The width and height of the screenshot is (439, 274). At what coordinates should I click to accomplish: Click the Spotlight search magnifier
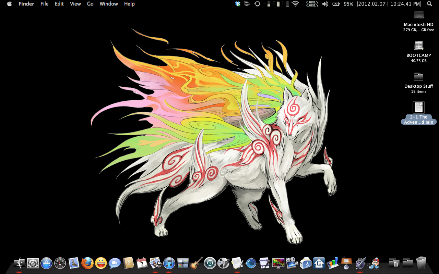pos(429,4)
